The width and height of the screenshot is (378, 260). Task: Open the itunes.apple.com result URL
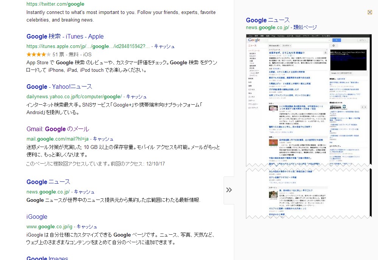point(88,46)
